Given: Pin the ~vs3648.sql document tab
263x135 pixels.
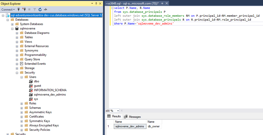Looking at the screenshot, I should [x=162, y=3].
